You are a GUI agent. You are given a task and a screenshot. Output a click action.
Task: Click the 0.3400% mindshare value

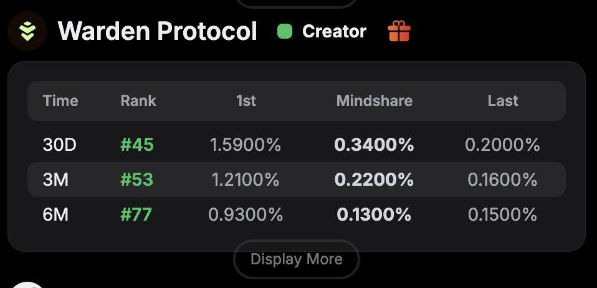(x=374, y=145)
